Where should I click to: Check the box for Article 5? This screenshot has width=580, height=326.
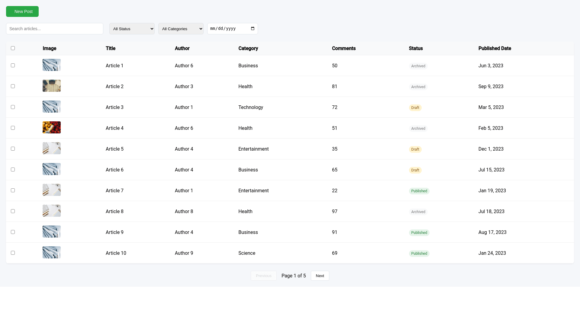(x=13, y=149)
